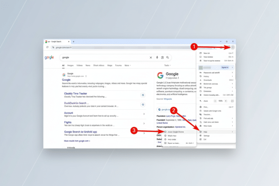Screen dimensions: 279x186
Task: Choose Exit in Chrome menu
Action: [216, 139]
